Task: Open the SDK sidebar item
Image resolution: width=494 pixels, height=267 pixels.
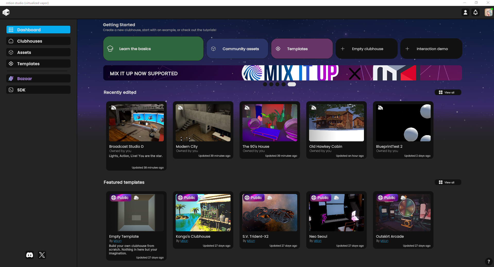Action: click(x=38, y=90)
